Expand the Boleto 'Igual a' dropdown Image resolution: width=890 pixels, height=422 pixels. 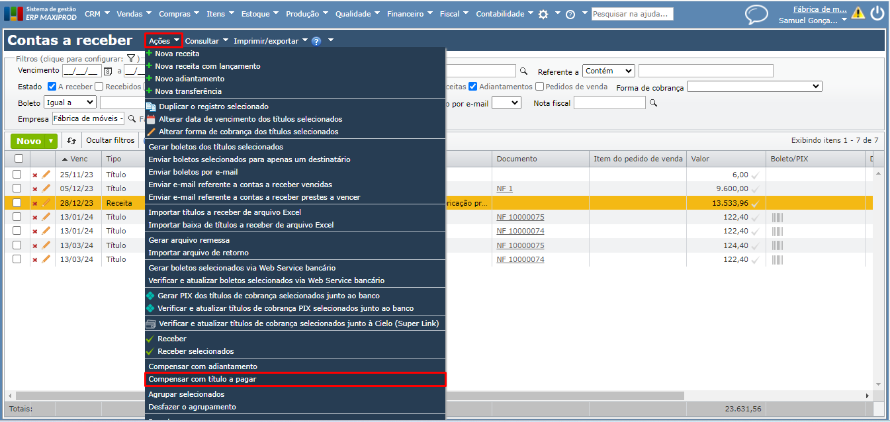(x=70, y=103)
